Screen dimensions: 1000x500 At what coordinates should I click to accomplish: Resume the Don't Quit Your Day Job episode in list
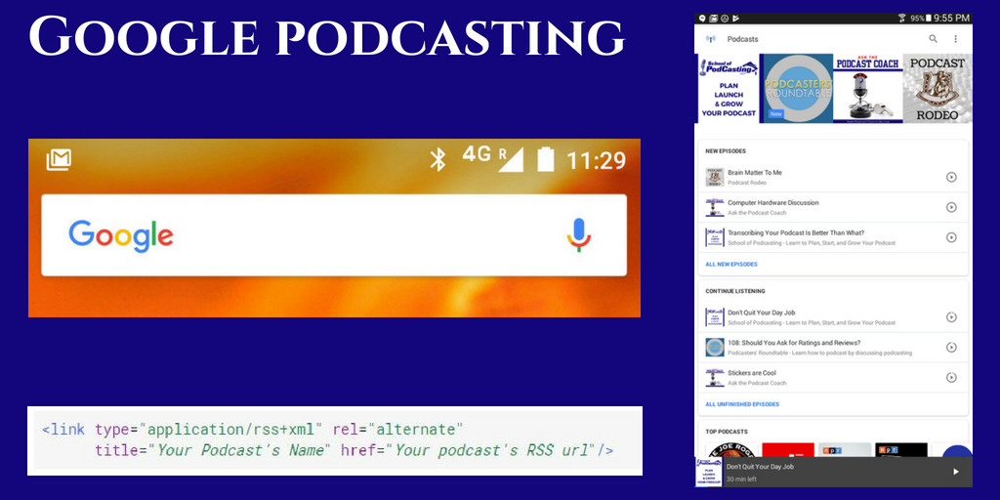pos(951,317)
